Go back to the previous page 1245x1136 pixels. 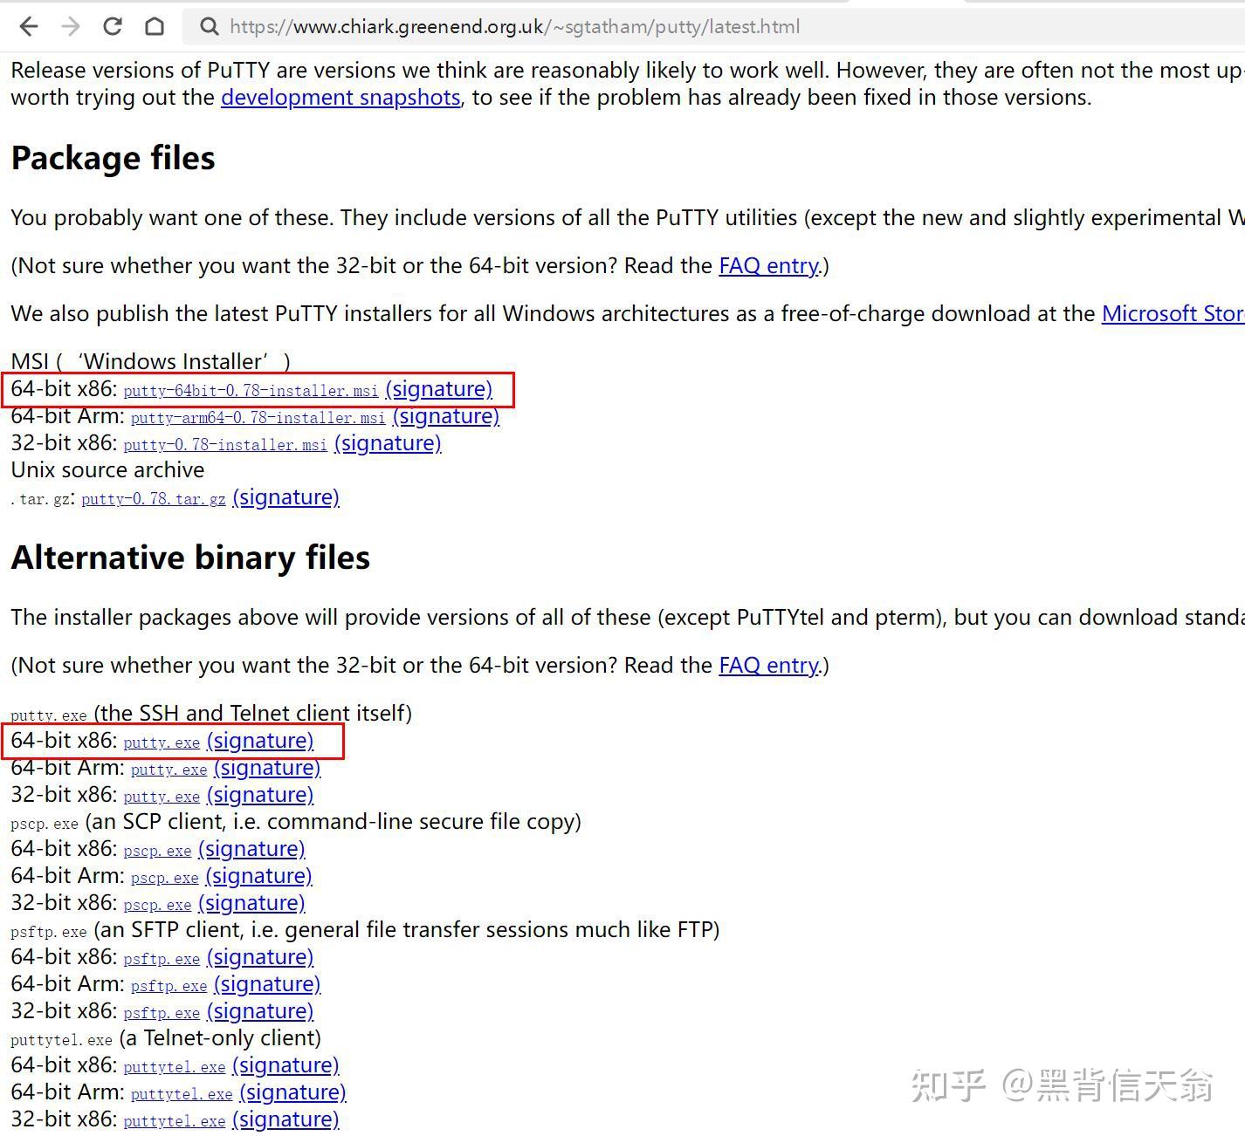[x=29, y=27]
